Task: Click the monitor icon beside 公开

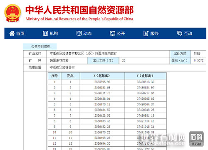Action: pyautogui.click(x=112, y=33)
